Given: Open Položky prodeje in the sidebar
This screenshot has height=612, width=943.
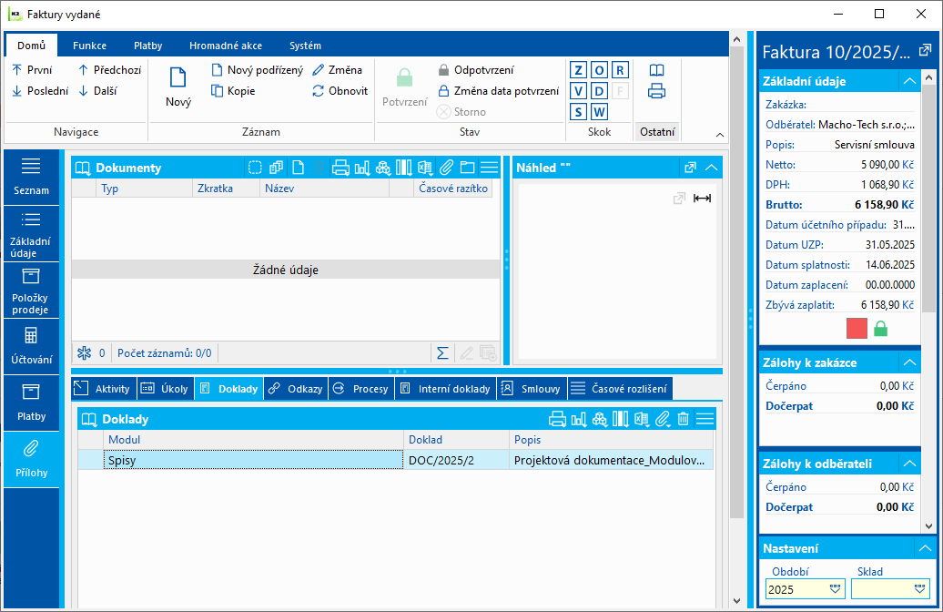Looking at the screenshot, I should coord(31,291).
